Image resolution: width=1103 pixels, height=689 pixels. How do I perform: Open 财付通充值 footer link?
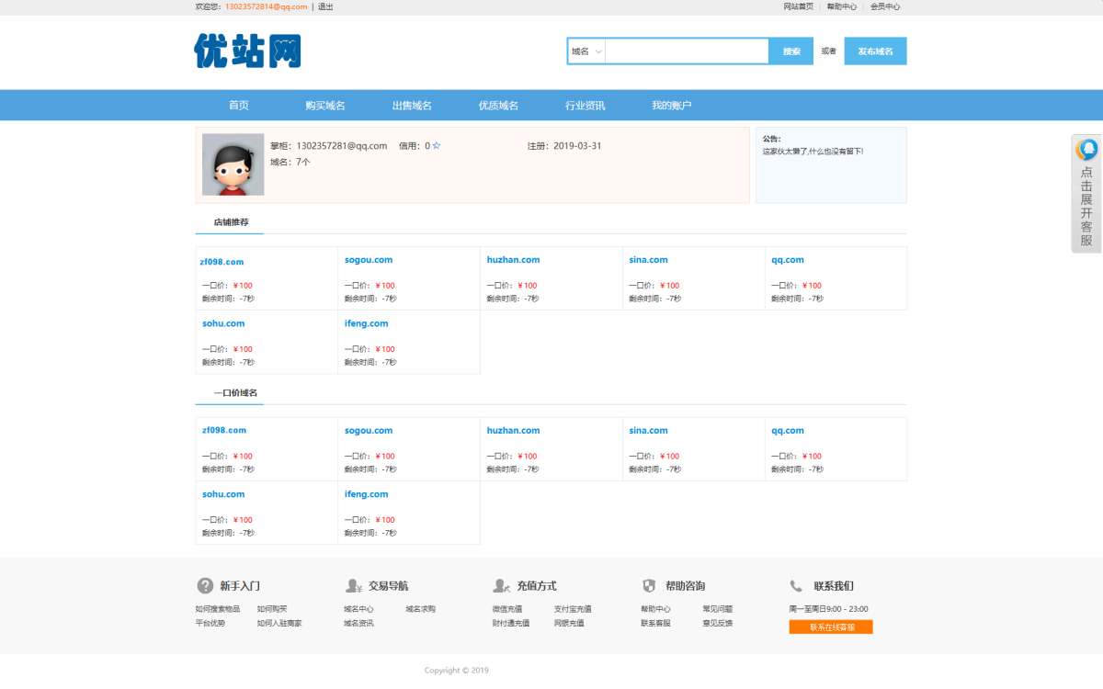(511, 623)
